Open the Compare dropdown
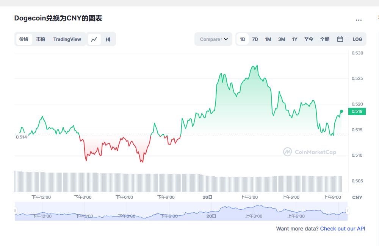 (x=213, y=39)
